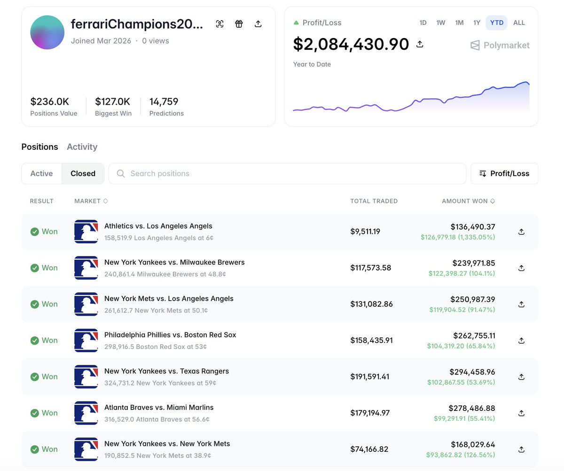The image size is (564, 471).
Task: Click the $236.0K Positions Value stat
Action: point(54,106)
